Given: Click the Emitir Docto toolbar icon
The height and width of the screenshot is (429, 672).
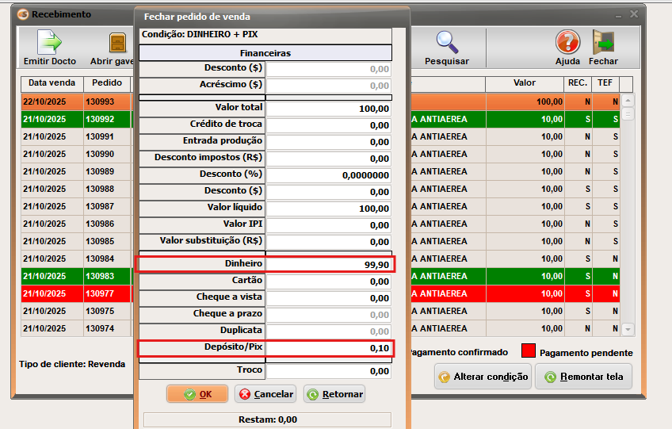Looking at the screenshot, I should pos(49,43).
